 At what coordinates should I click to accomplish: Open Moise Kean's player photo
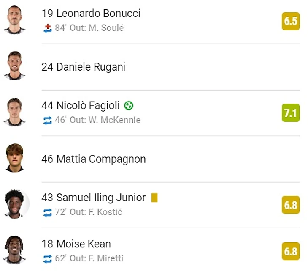15,251
